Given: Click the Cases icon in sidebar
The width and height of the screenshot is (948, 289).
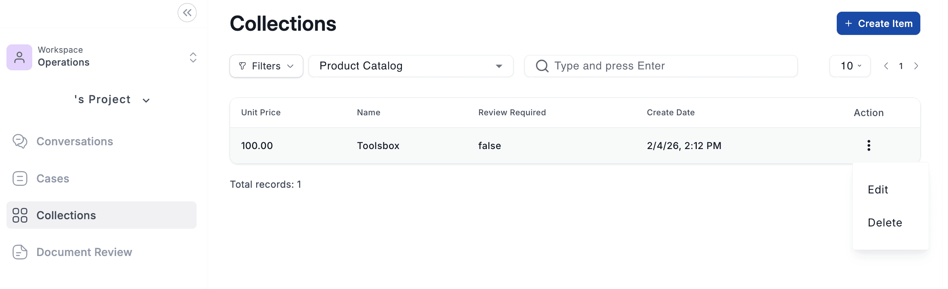Looking at the screenshot, I should (20, 179).
